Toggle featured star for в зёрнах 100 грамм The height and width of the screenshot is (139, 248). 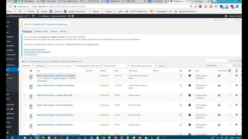(181, 95)
